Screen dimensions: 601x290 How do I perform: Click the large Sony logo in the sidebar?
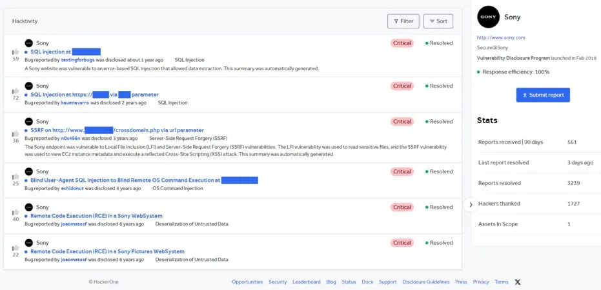[488, 17]
